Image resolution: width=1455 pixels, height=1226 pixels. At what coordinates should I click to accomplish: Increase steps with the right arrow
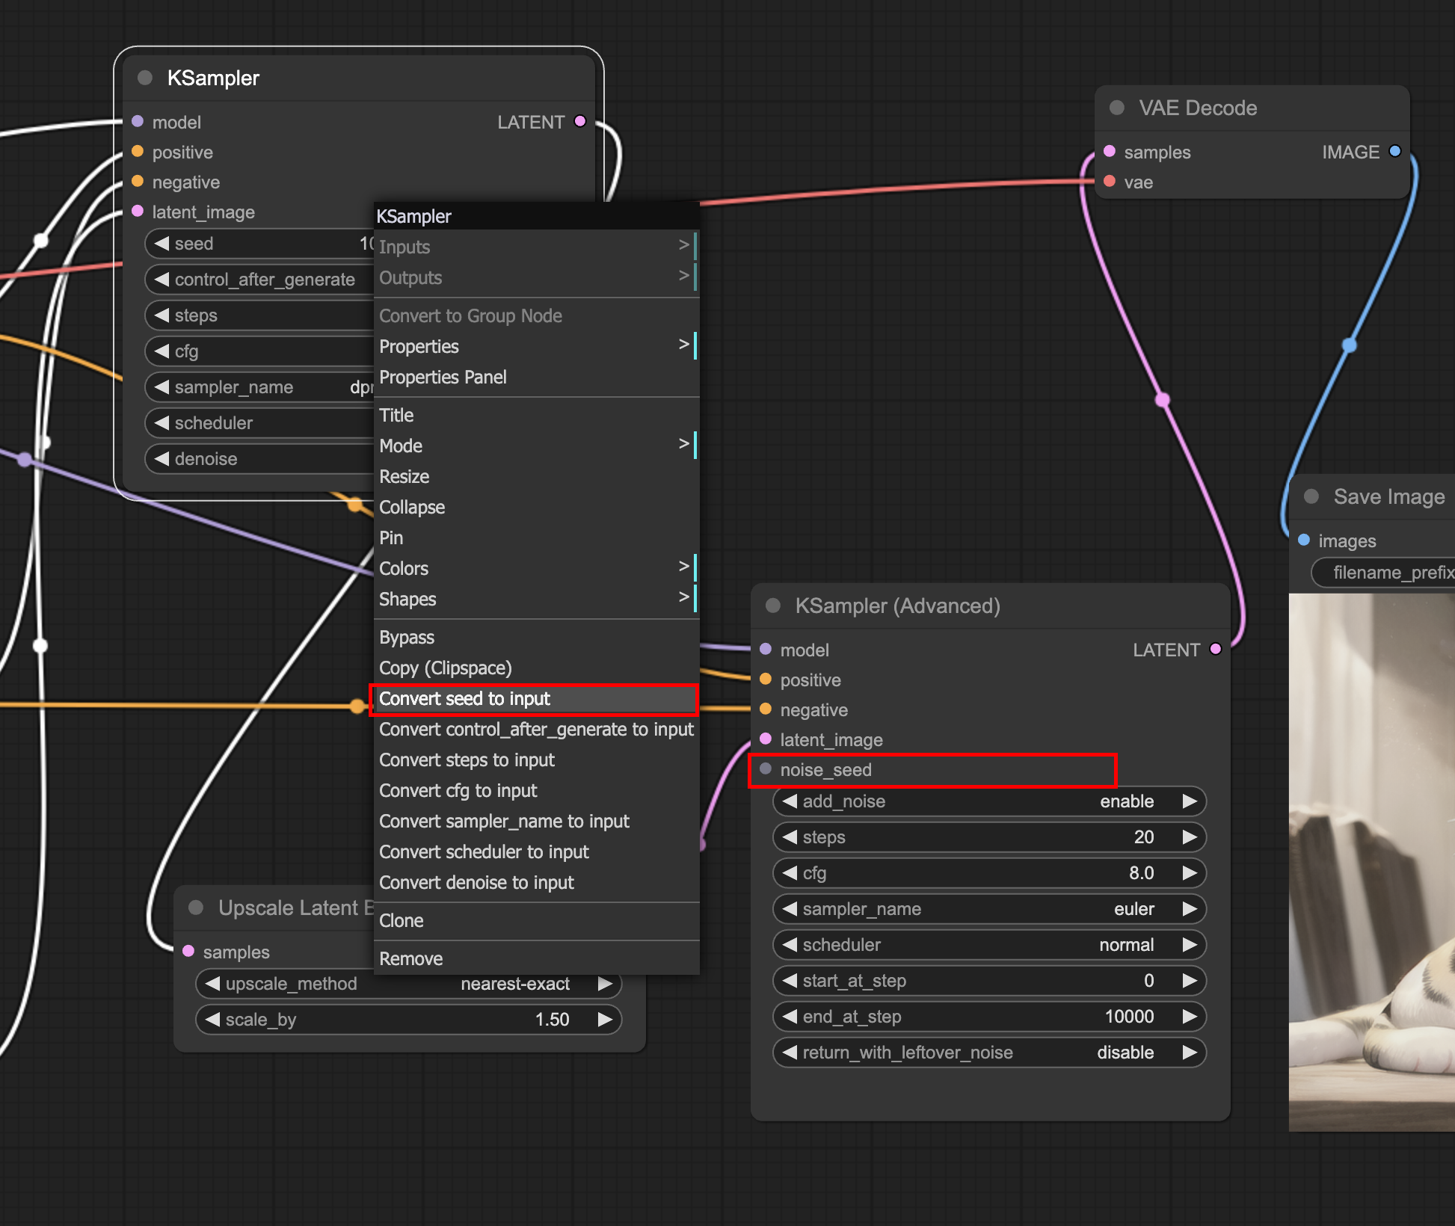[x=1190, y=837]
